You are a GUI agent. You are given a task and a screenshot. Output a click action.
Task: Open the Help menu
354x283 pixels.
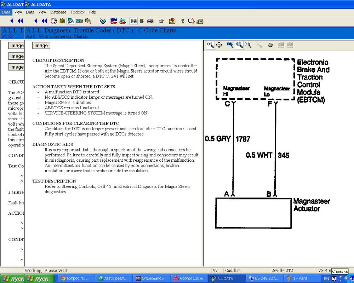tap(92, 12)
